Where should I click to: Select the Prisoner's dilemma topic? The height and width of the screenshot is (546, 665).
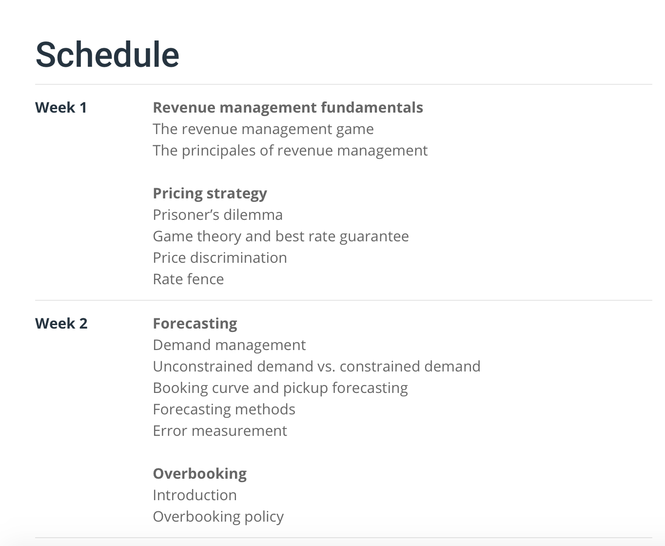[217, 215]
